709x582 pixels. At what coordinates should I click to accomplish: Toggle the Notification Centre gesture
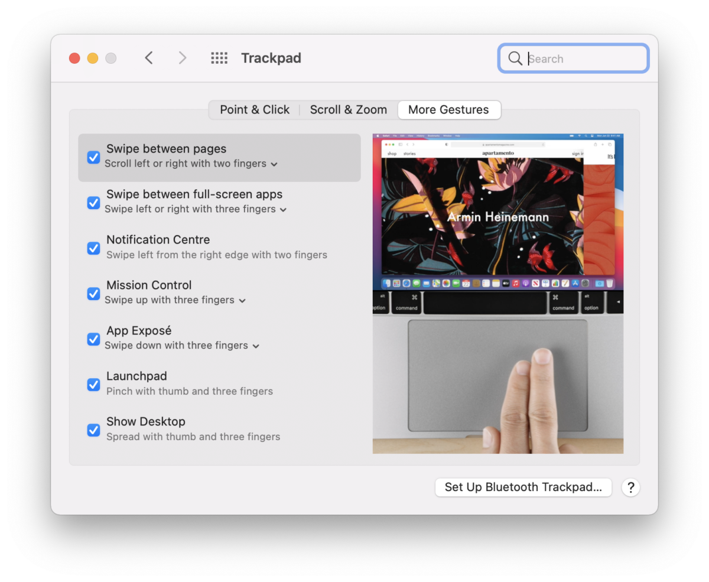93,248
